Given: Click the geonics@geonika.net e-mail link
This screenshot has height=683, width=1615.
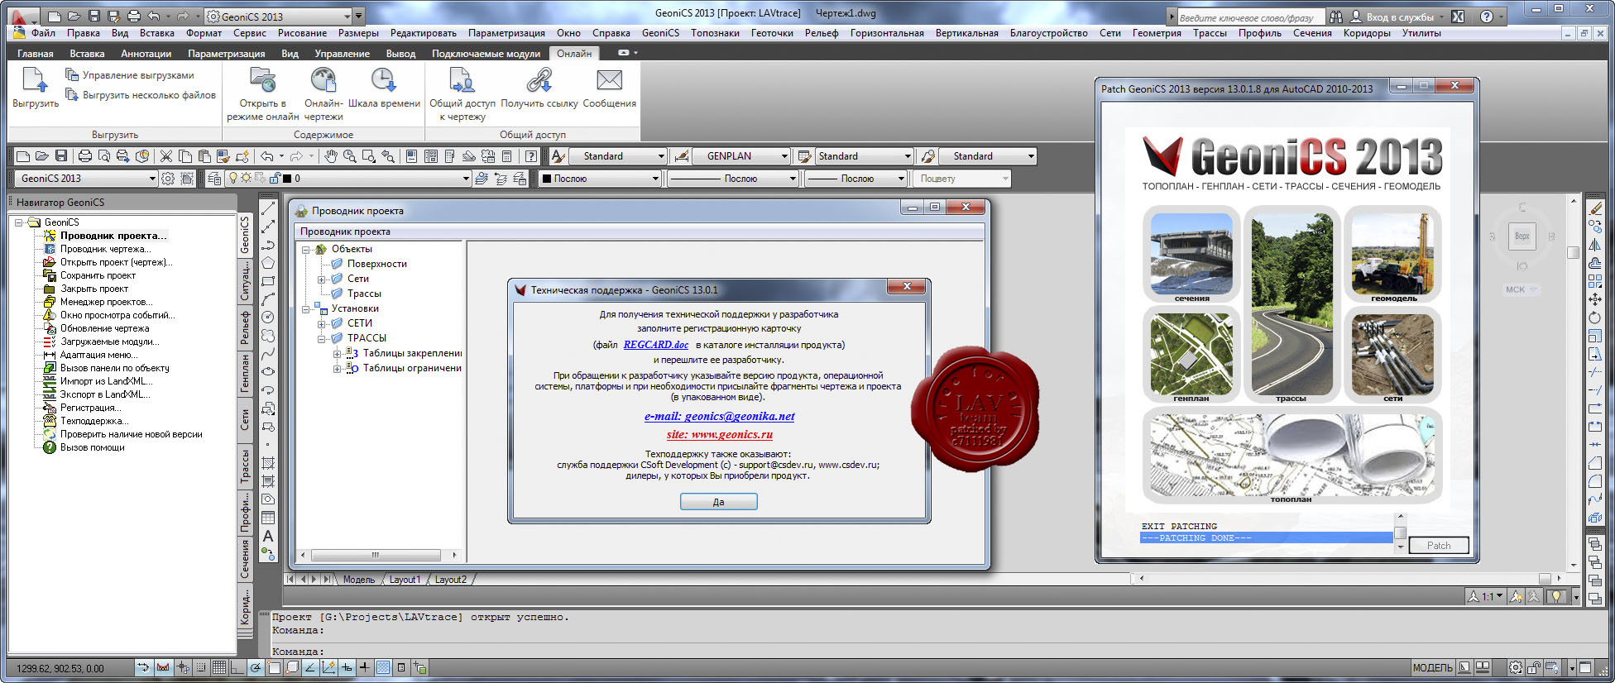Looking at the screenshot, I should click(x=719, y=417).
